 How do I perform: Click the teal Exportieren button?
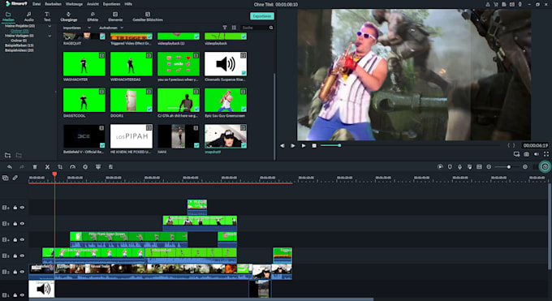pos(262,16)
